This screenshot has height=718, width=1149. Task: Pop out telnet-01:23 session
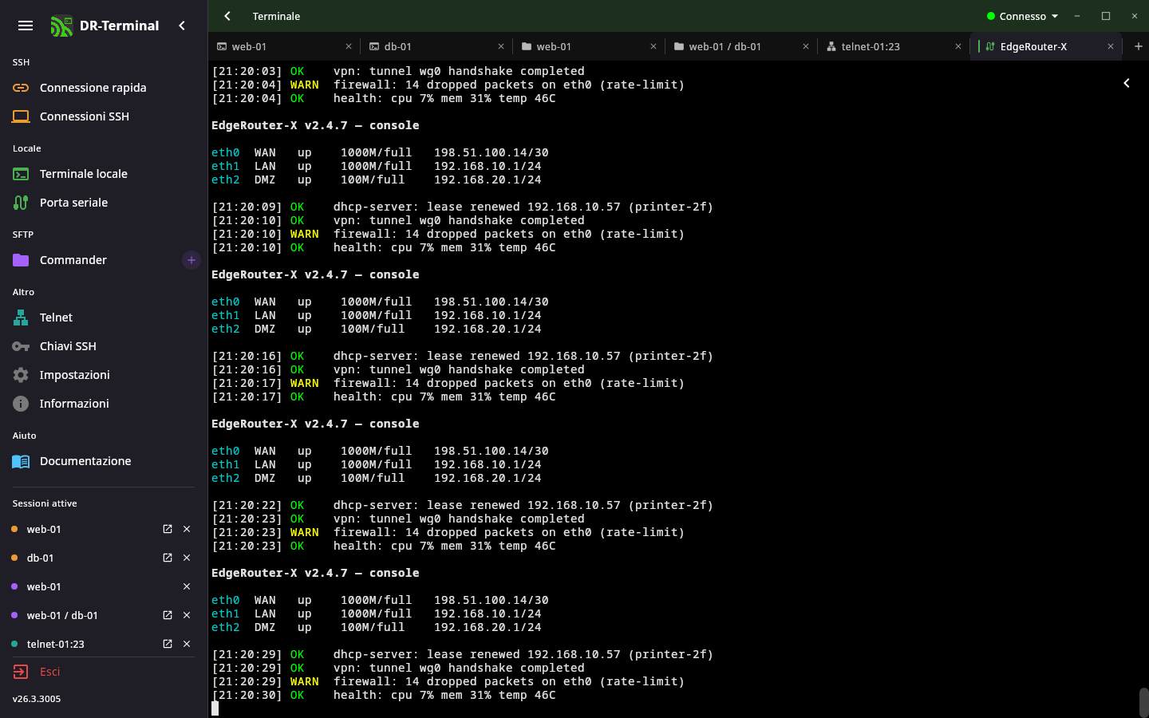click(x=168, y=644)
